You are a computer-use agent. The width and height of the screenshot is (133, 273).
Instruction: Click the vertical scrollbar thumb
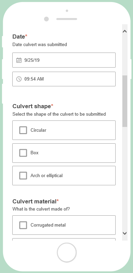124,101
